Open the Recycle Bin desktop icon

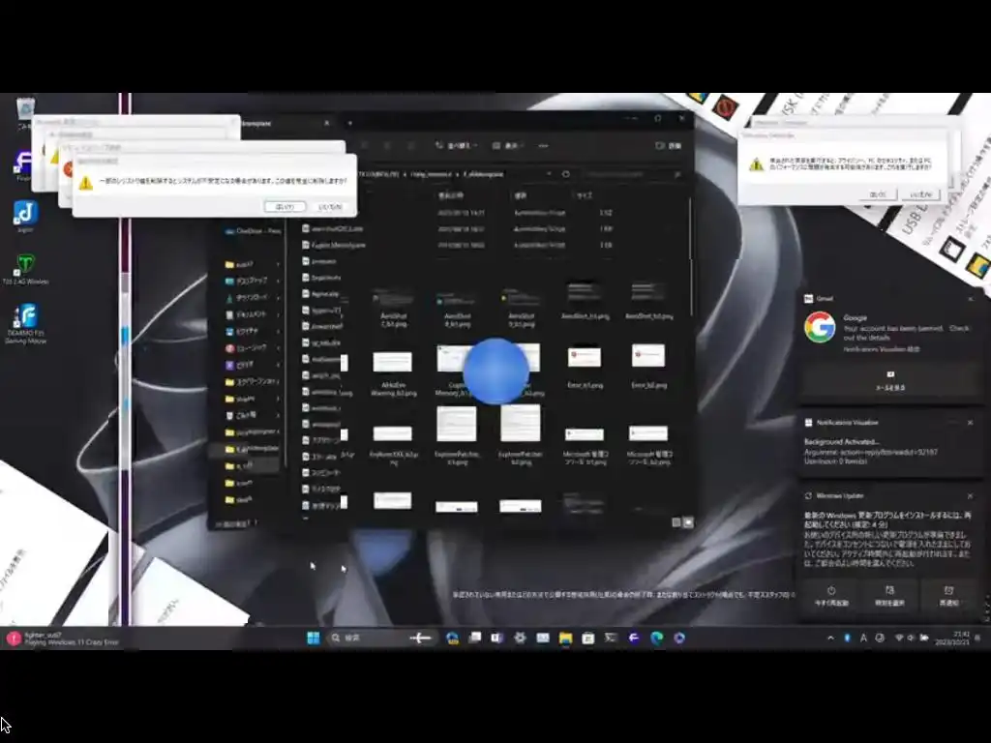[25, 110]
